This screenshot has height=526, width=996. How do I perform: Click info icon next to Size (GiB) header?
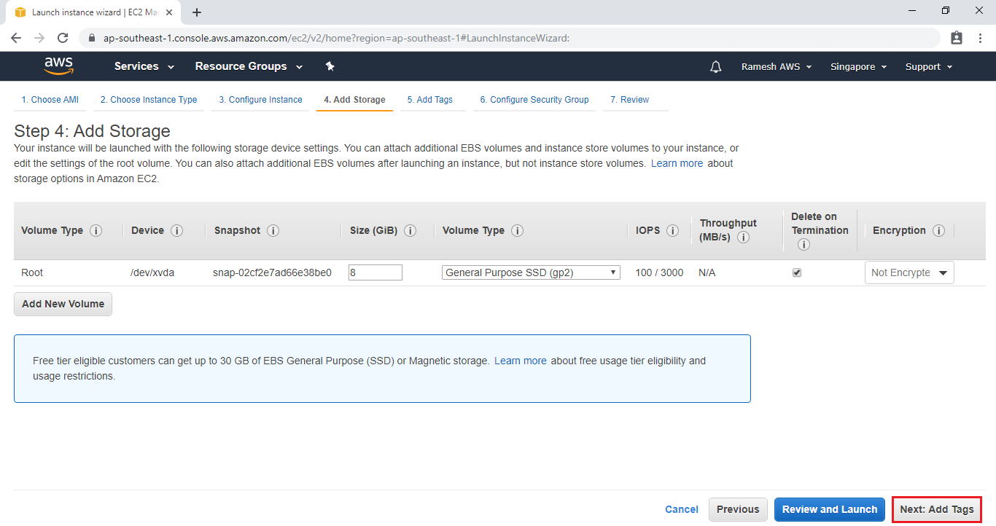point(410,230)
